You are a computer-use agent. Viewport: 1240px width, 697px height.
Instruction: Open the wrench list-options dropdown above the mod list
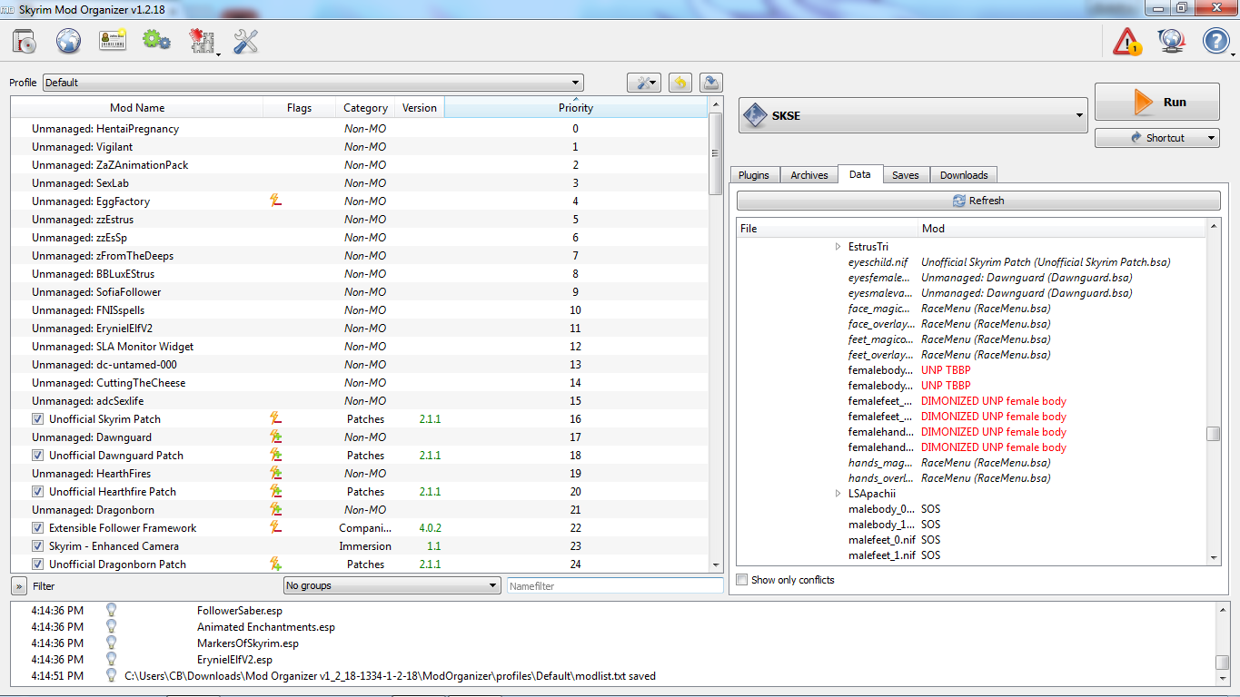tap(644, 83)
